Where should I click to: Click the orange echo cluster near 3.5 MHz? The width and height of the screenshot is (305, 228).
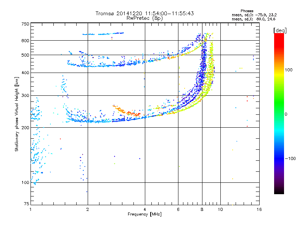pyautogui.click(x=127, y=112)
